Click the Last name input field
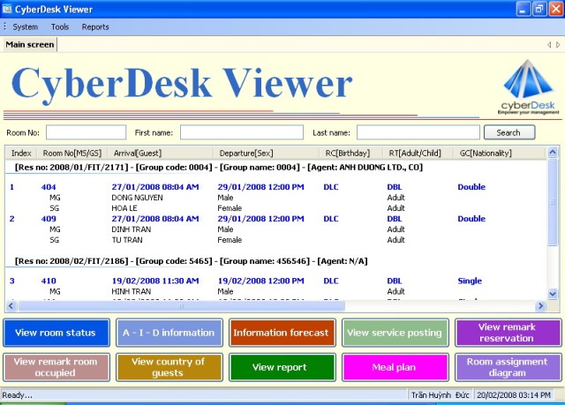The height and width of the screenshot is (405, 565). pyautogui.click(x=418, y=132)
